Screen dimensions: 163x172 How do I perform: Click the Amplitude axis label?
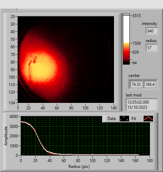(6, 136)
